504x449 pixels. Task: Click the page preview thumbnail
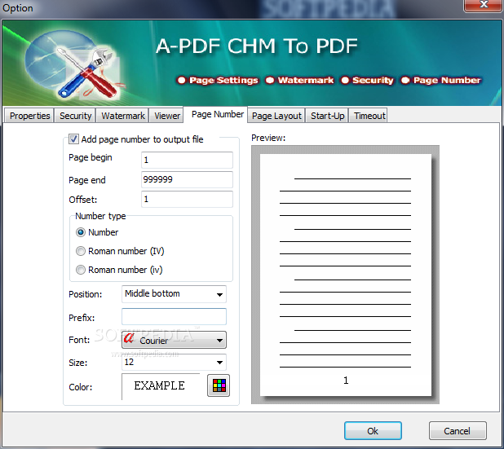(x=346, y=275)
